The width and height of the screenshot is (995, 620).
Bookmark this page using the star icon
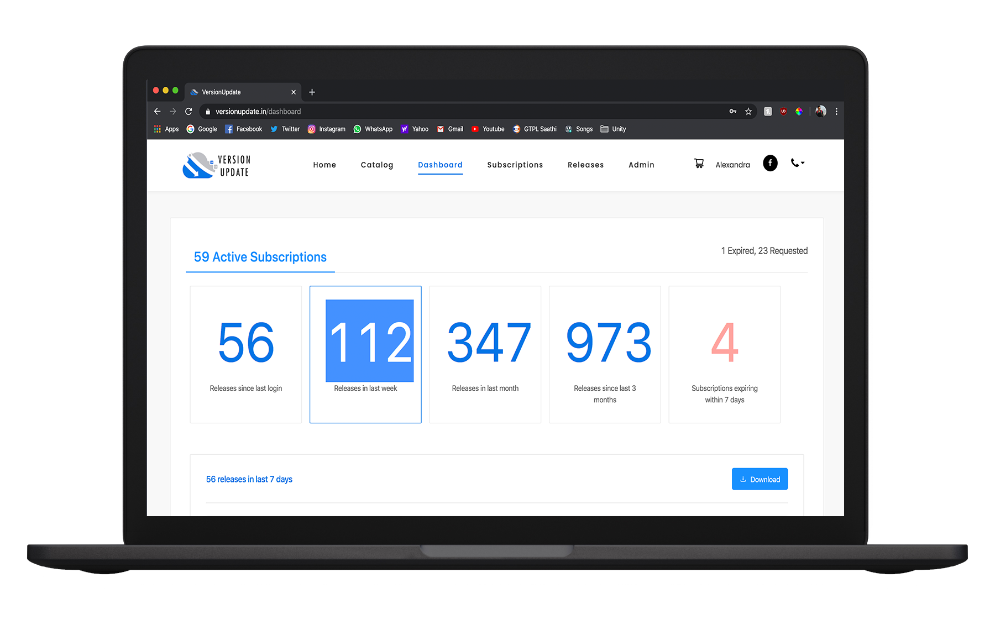click(x=748, y=112)
